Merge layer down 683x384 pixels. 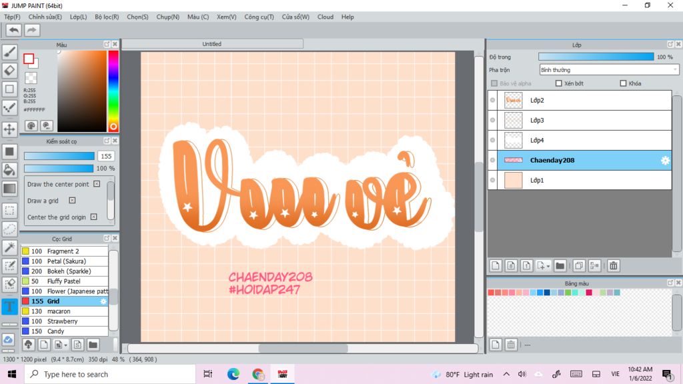click(x=594, y=265)
